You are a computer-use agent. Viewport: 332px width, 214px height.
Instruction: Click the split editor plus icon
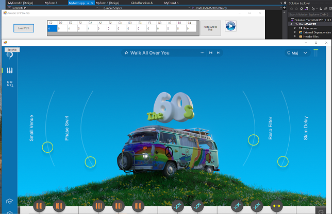pyautogui.click(x=284, y=8)
